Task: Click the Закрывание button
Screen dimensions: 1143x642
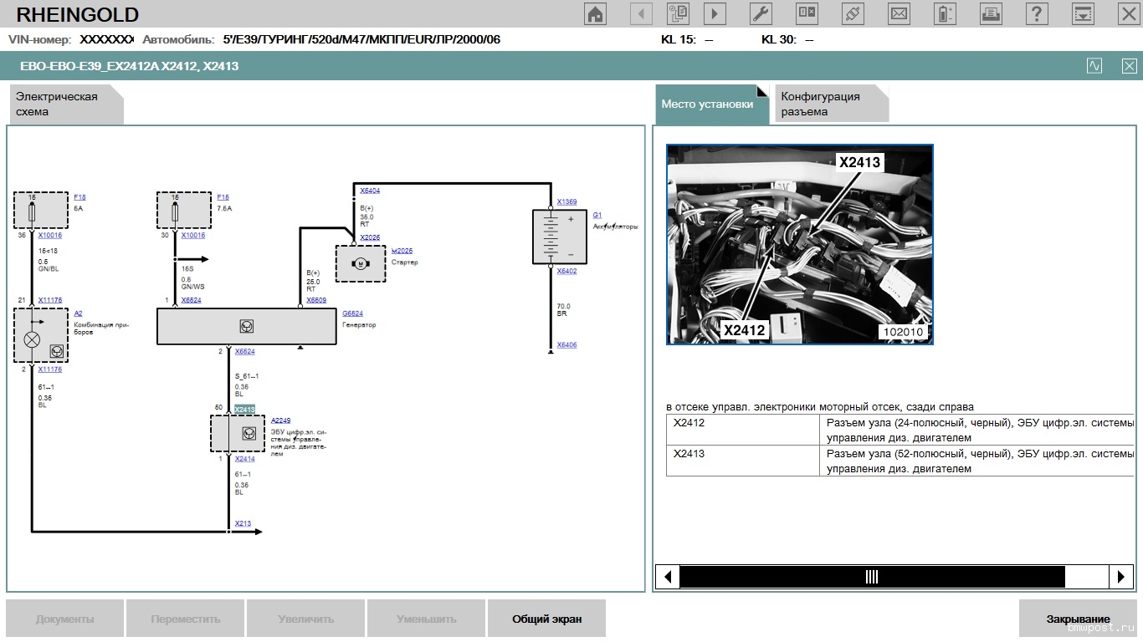Action: click(1078, 619)
